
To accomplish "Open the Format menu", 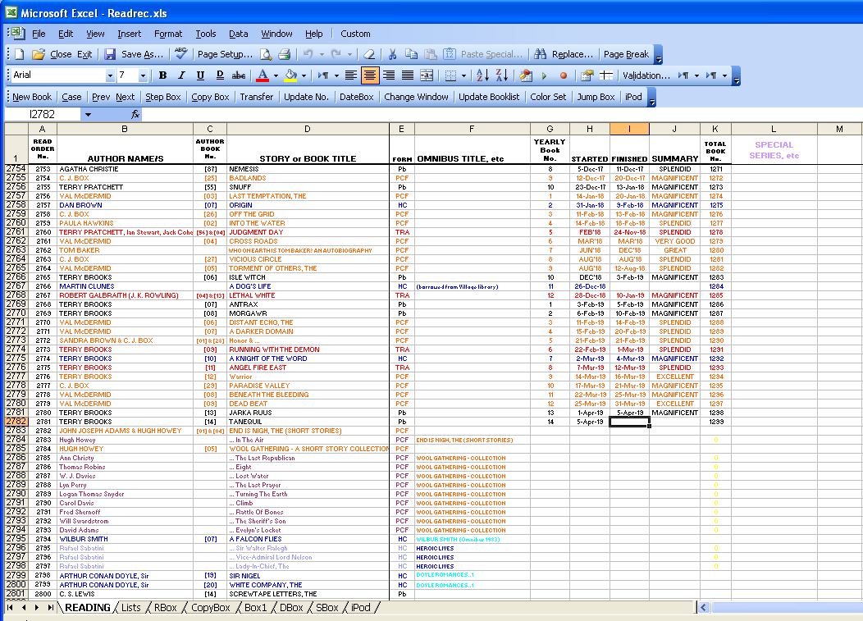I will click(168, 34).
